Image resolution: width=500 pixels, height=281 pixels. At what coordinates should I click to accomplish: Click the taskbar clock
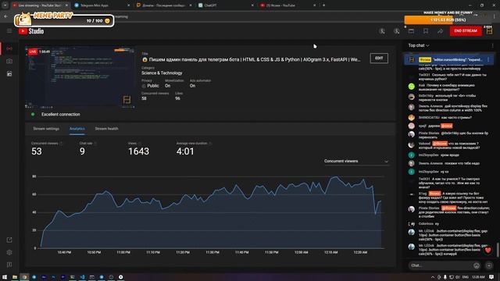478,277
